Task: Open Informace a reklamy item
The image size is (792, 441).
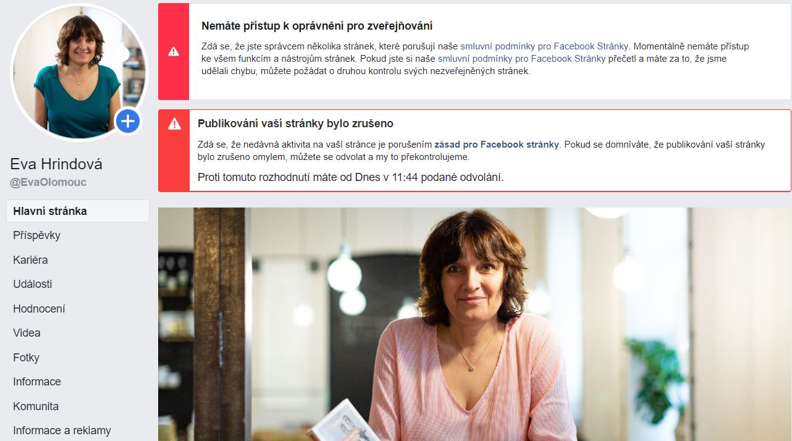Action: click(x=62, y=430)
